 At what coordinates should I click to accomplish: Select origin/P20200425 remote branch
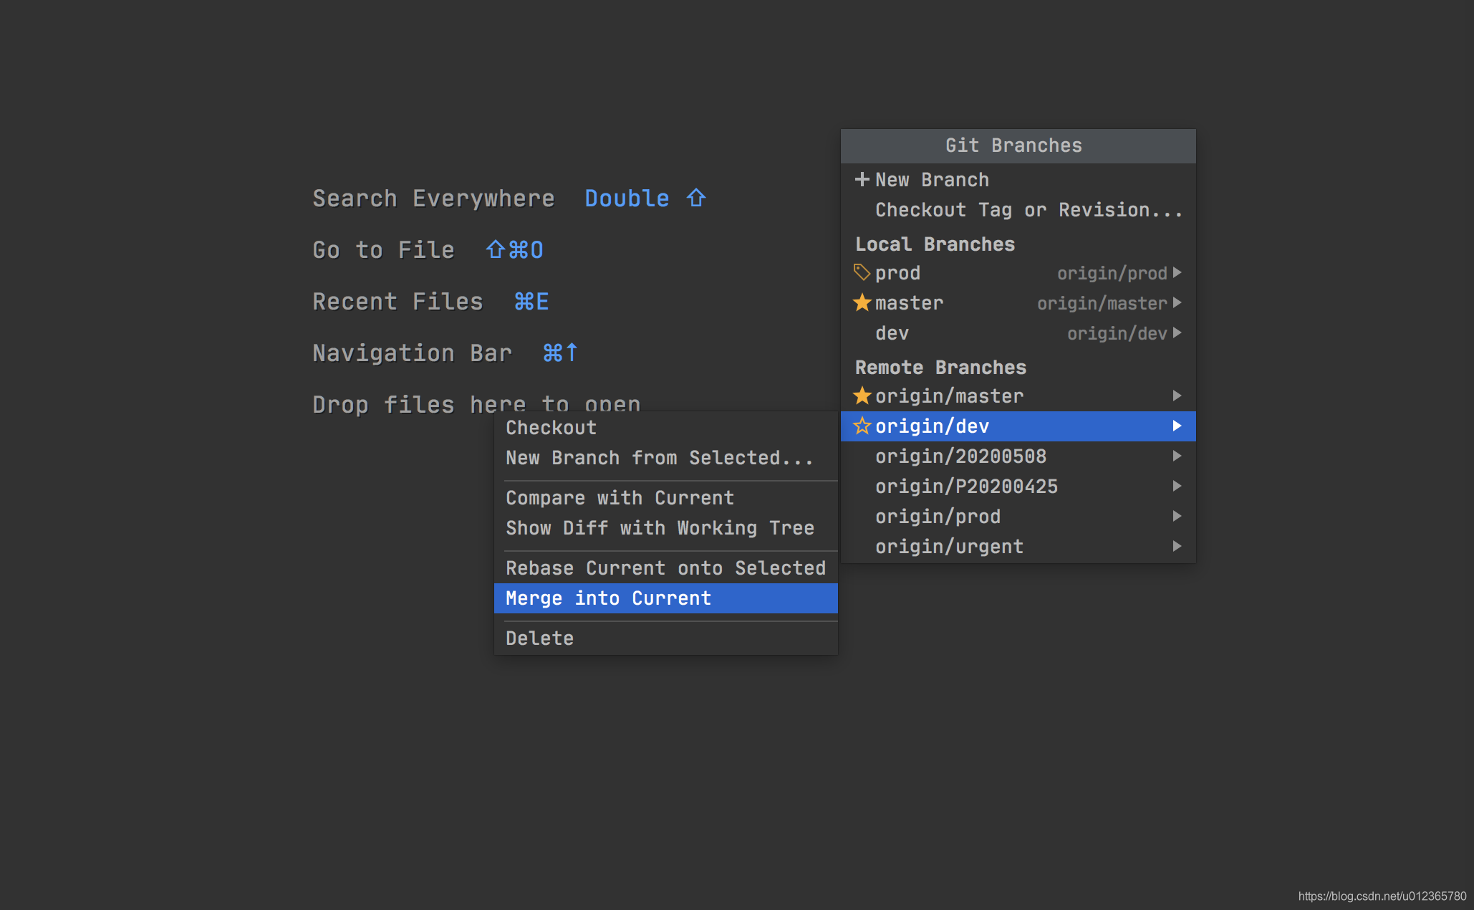coord(966,487)
